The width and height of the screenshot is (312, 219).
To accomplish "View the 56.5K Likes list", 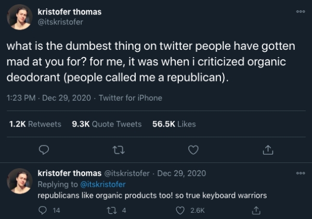I will 175,124.
